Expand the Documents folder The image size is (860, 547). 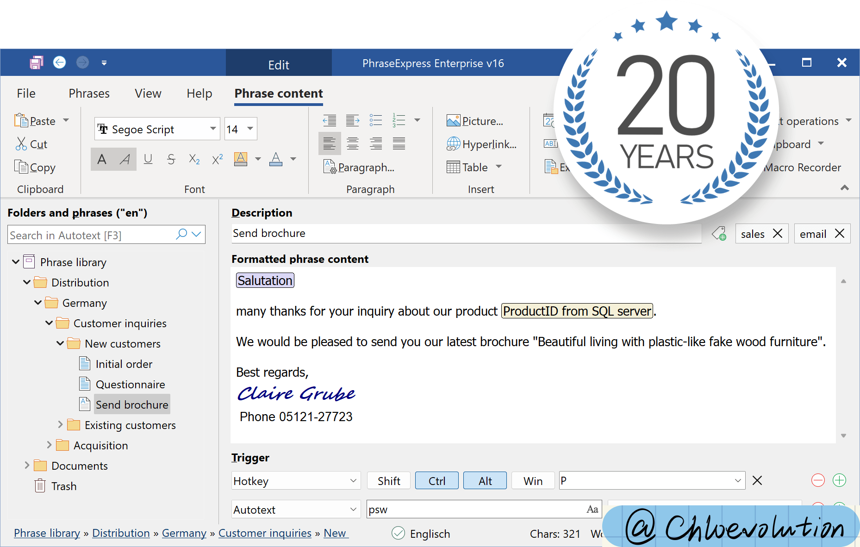coord(27,465)
